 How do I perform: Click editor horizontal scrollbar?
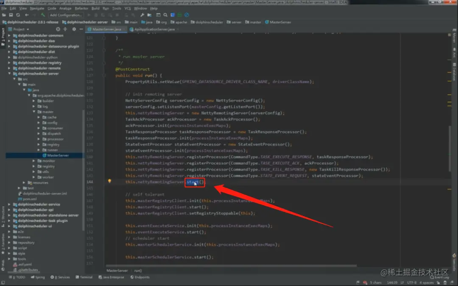pos(231,266)
